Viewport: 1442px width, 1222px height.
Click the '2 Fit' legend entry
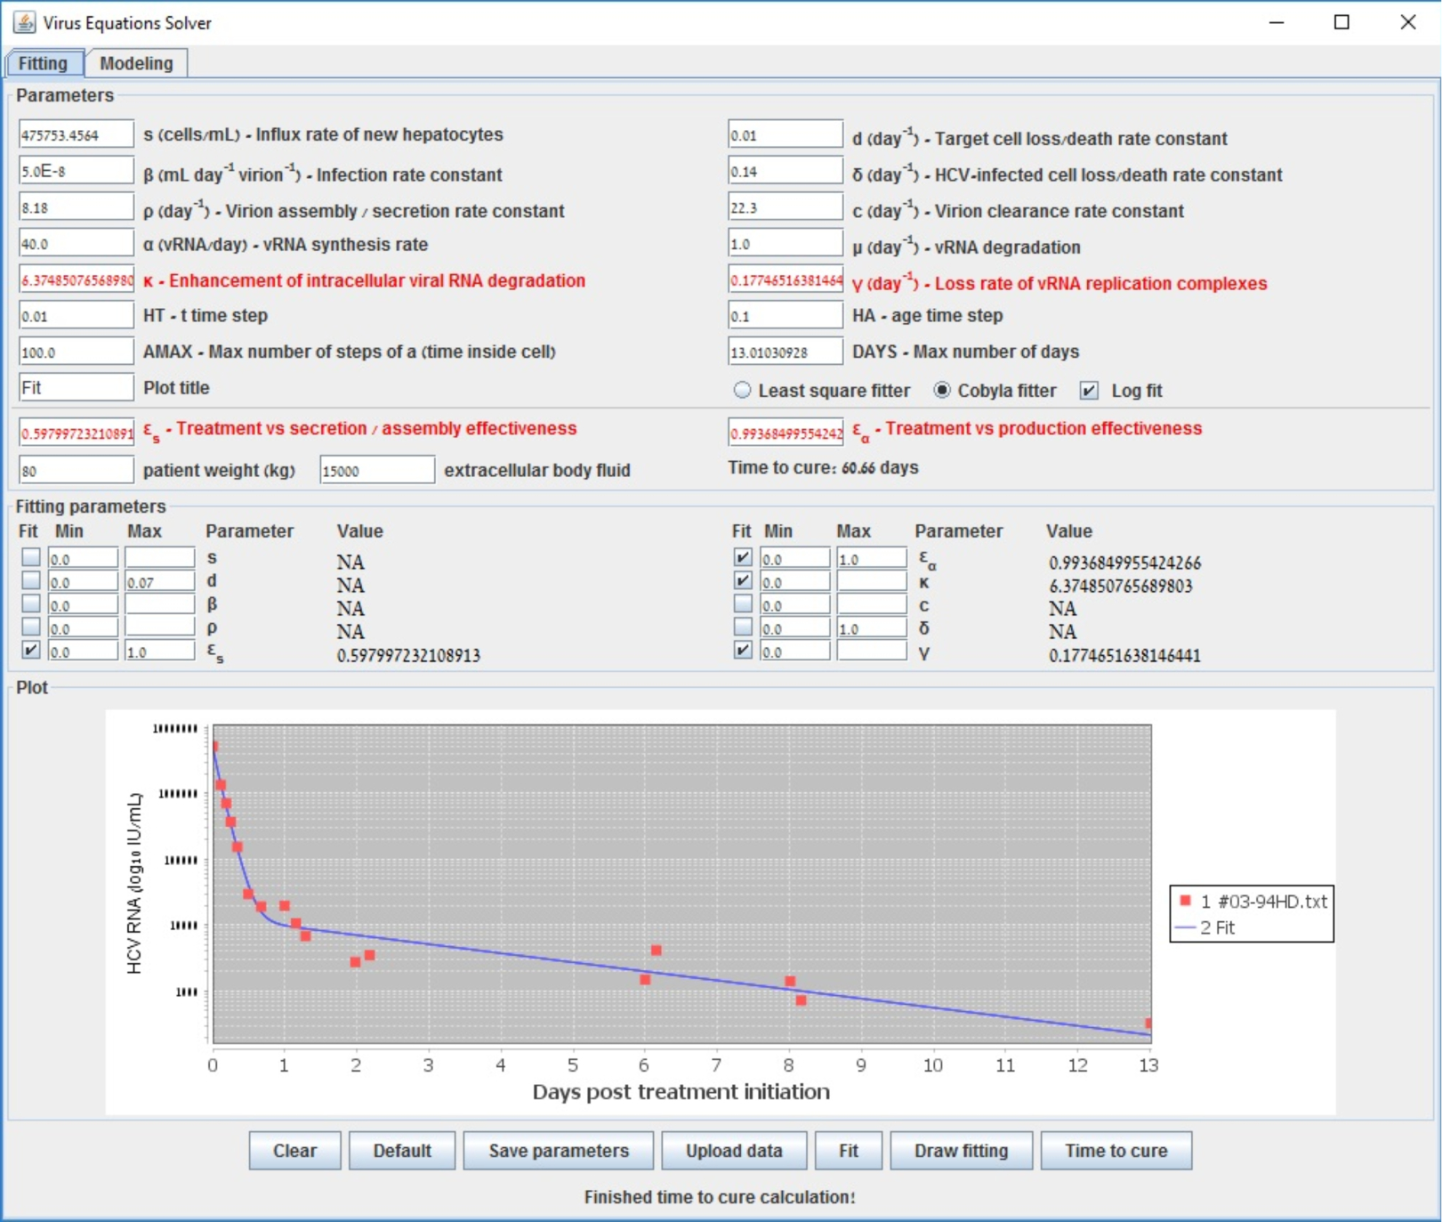coord(1205,927)
